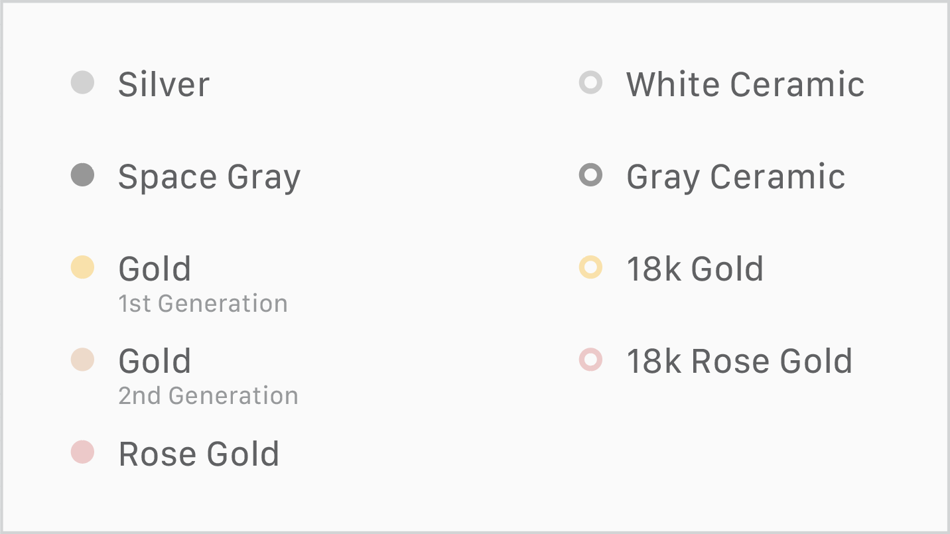Click the "Gold" label above 2nd Generation
The image size is (950, 534).
tap(155, 361)
